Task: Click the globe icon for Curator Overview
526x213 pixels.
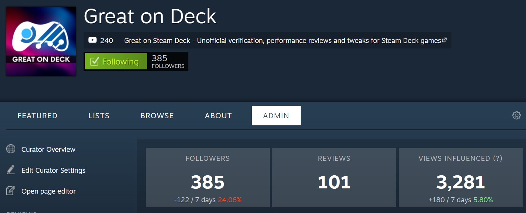Action: [11, 149]
